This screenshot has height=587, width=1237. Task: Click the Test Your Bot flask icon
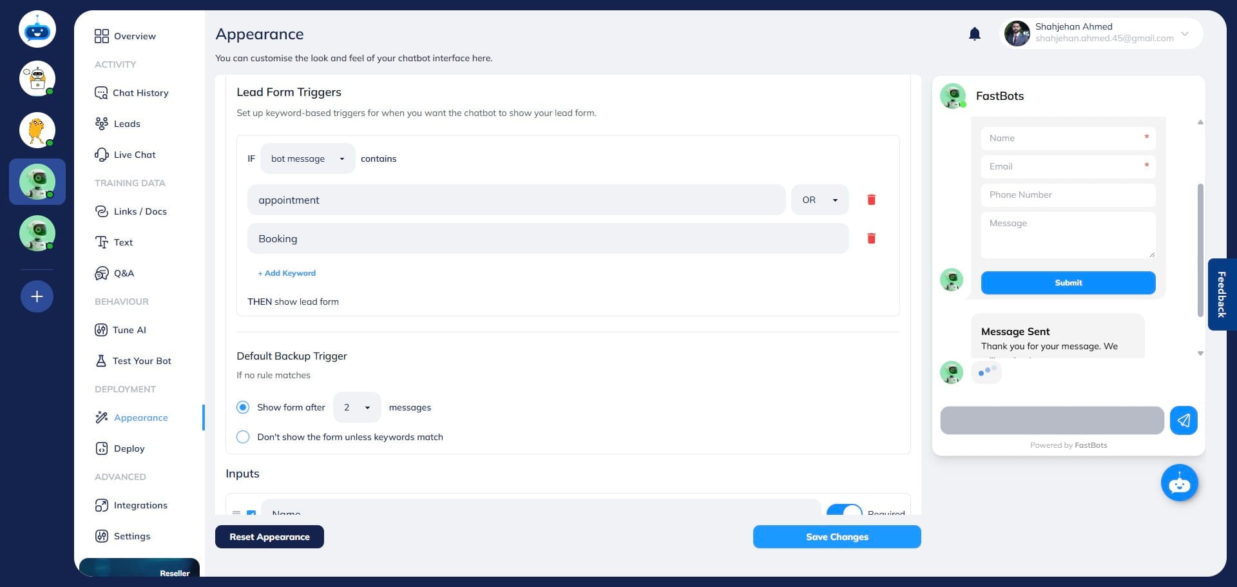pyautogui.click(x=102, y=361)
